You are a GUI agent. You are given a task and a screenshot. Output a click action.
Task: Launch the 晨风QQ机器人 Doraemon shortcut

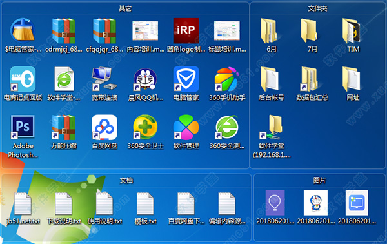145,79
